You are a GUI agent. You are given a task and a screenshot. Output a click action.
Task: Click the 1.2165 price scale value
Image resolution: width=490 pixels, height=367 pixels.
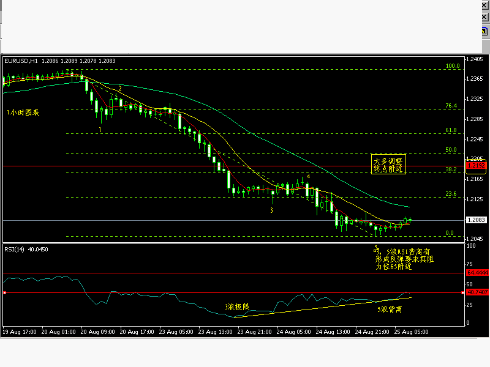(x=474, y=179)
